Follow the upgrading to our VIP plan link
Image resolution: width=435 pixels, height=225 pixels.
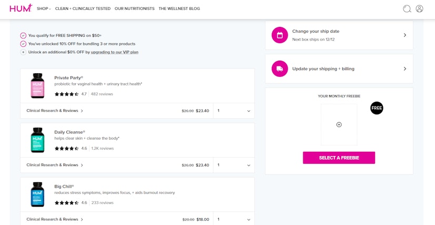pos(115,52)
